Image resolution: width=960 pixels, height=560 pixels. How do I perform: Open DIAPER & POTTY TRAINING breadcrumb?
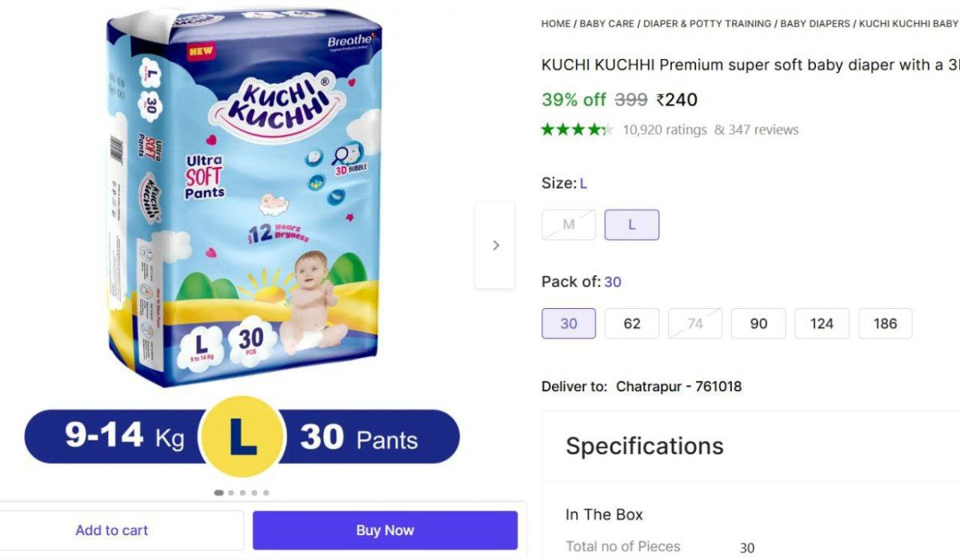point(707,24)
